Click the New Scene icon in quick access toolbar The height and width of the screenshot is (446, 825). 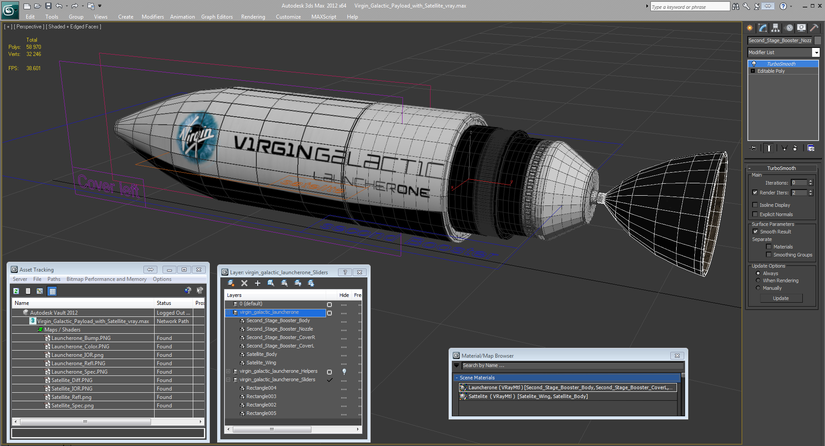(27, 6)
